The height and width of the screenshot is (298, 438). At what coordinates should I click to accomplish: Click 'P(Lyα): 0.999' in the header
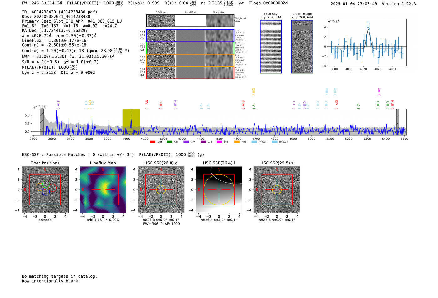[143, 3]
